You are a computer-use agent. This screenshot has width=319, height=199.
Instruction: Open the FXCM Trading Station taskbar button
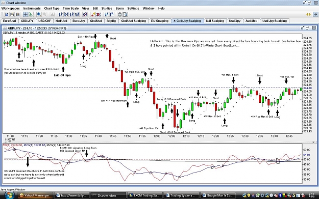(x=145, y=195)
